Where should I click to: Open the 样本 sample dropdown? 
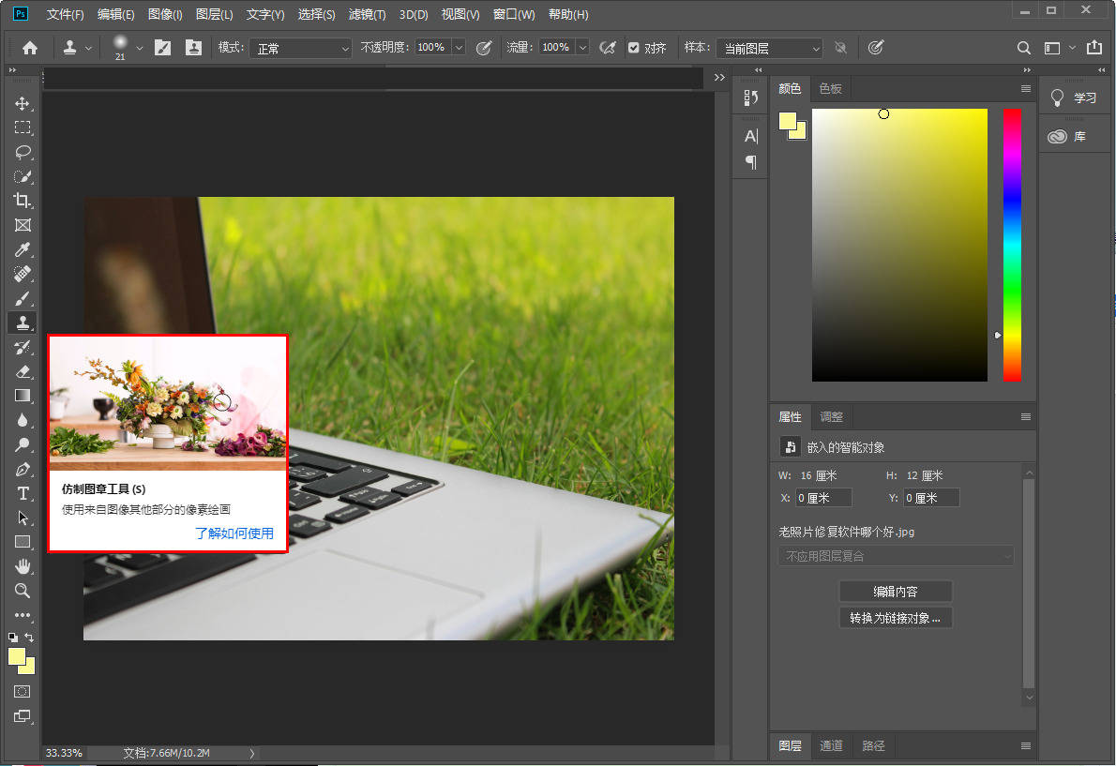pos(769,49)
